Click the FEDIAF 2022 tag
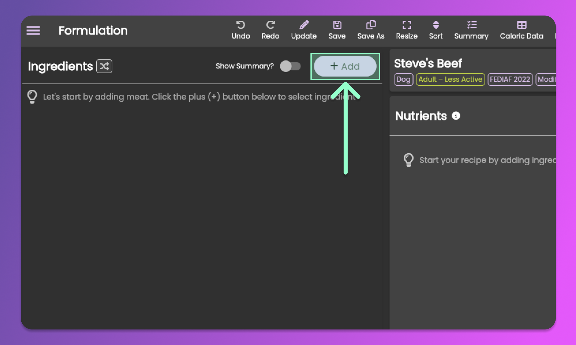Viewport: 576px width, 345px height. 510,80
